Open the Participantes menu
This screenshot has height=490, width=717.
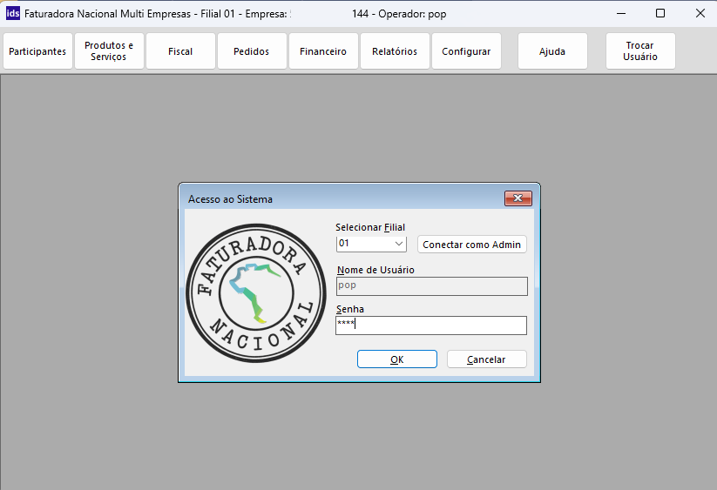(37, 51)
